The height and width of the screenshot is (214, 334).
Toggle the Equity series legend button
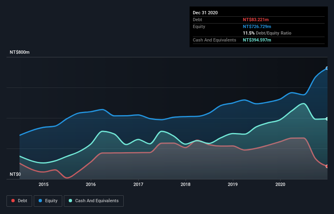pyautogui.click(x=48, y=201)
